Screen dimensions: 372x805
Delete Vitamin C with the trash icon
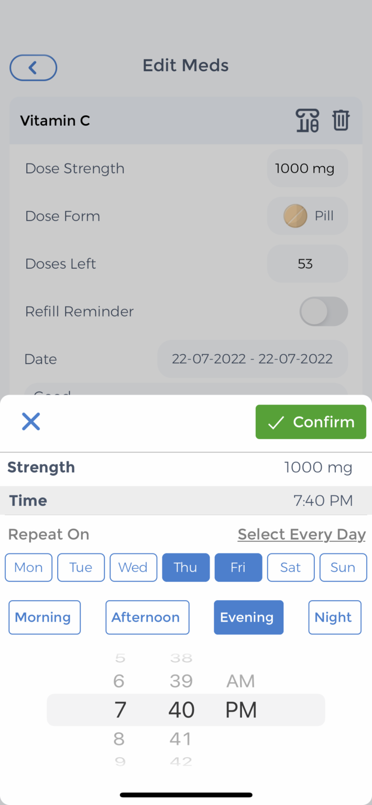[341, 121]
